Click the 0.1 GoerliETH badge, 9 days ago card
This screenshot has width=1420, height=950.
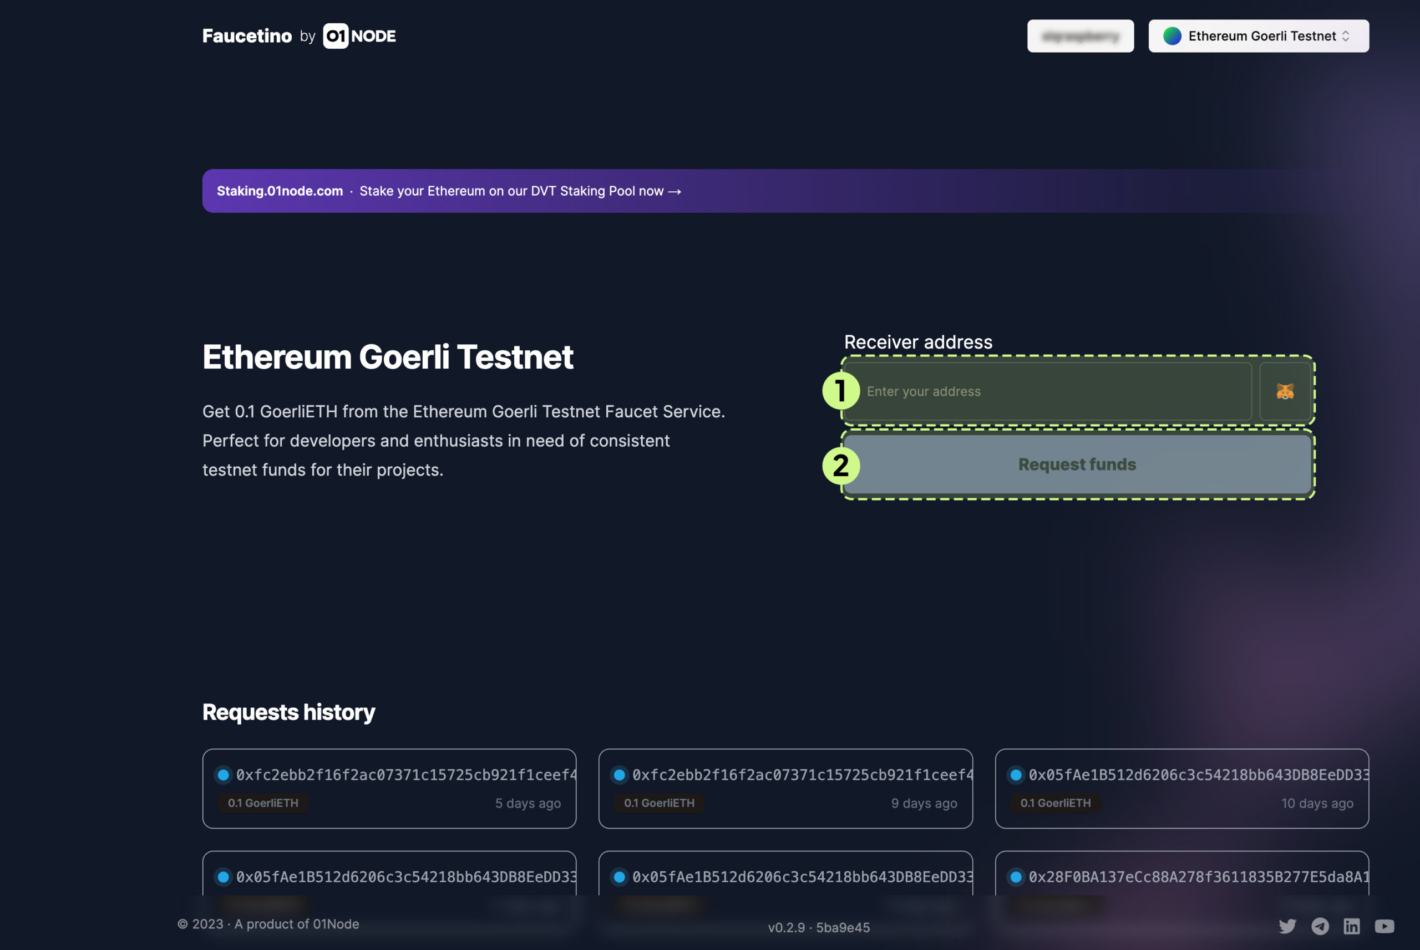coord(659,803)
